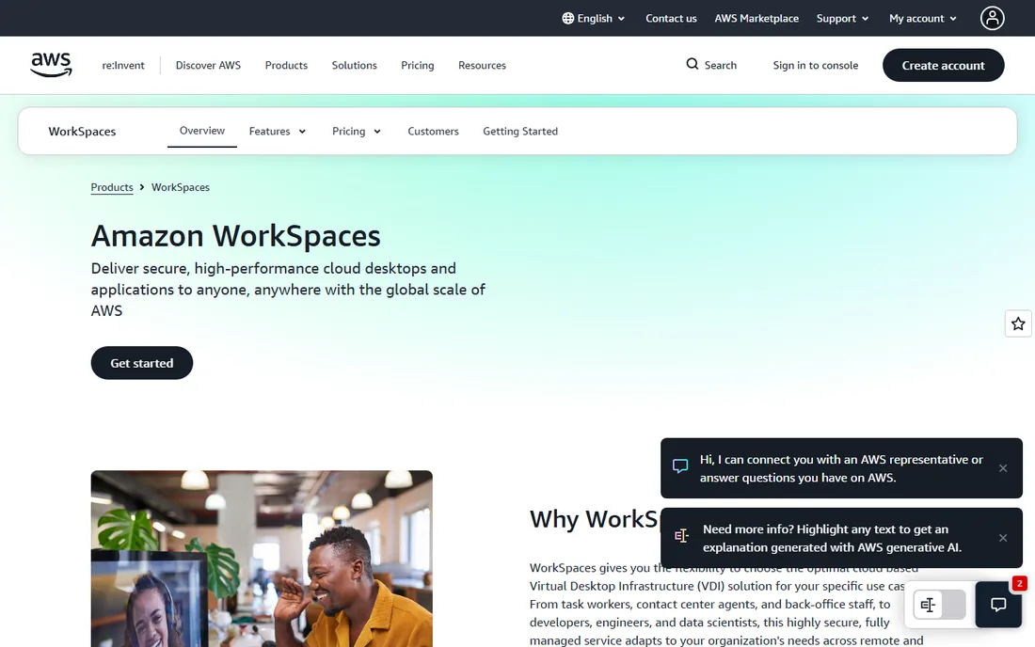Click the WorkSpaces title in sub navigation
The image size is (1035, 647).
pos(82,132)
